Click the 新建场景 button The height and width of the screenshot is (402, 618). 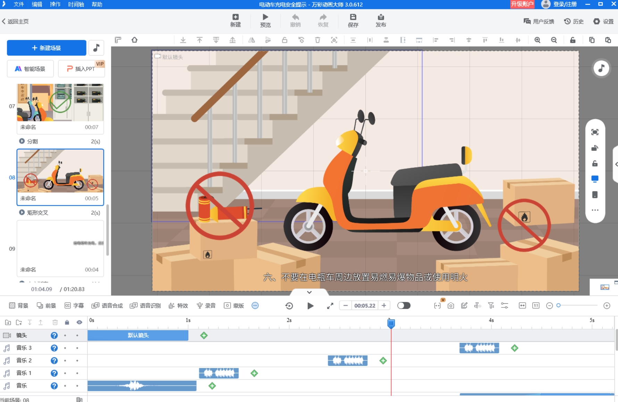tap(47, 48)
